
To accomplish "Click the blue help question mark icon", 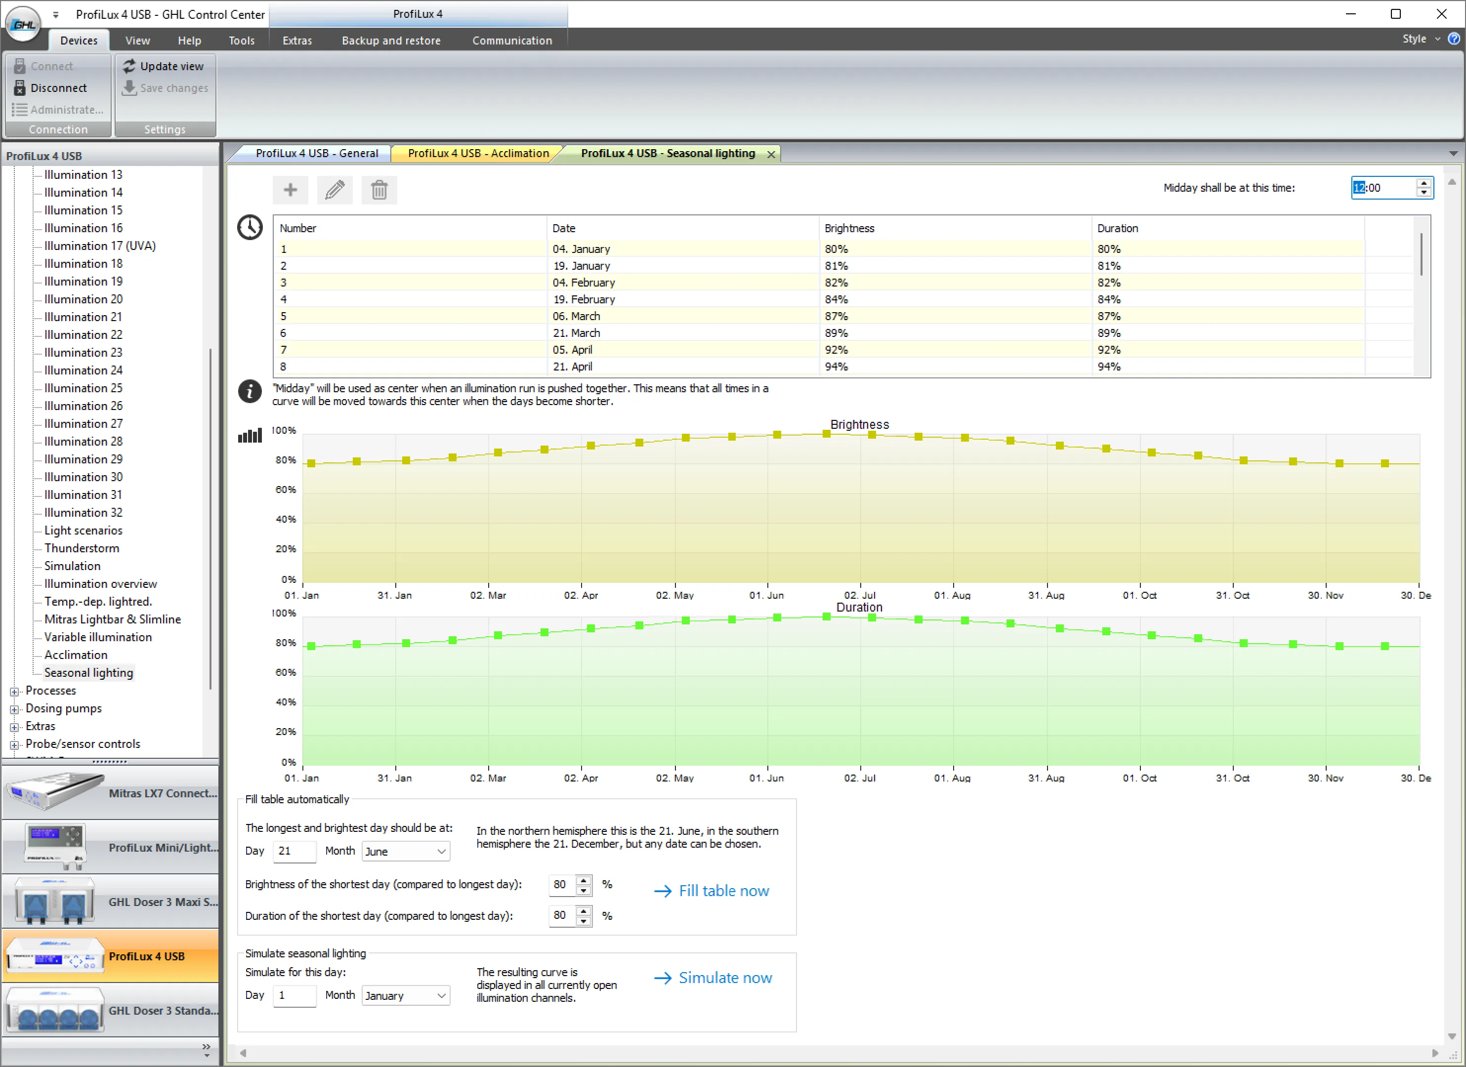I will [1454, 39].
